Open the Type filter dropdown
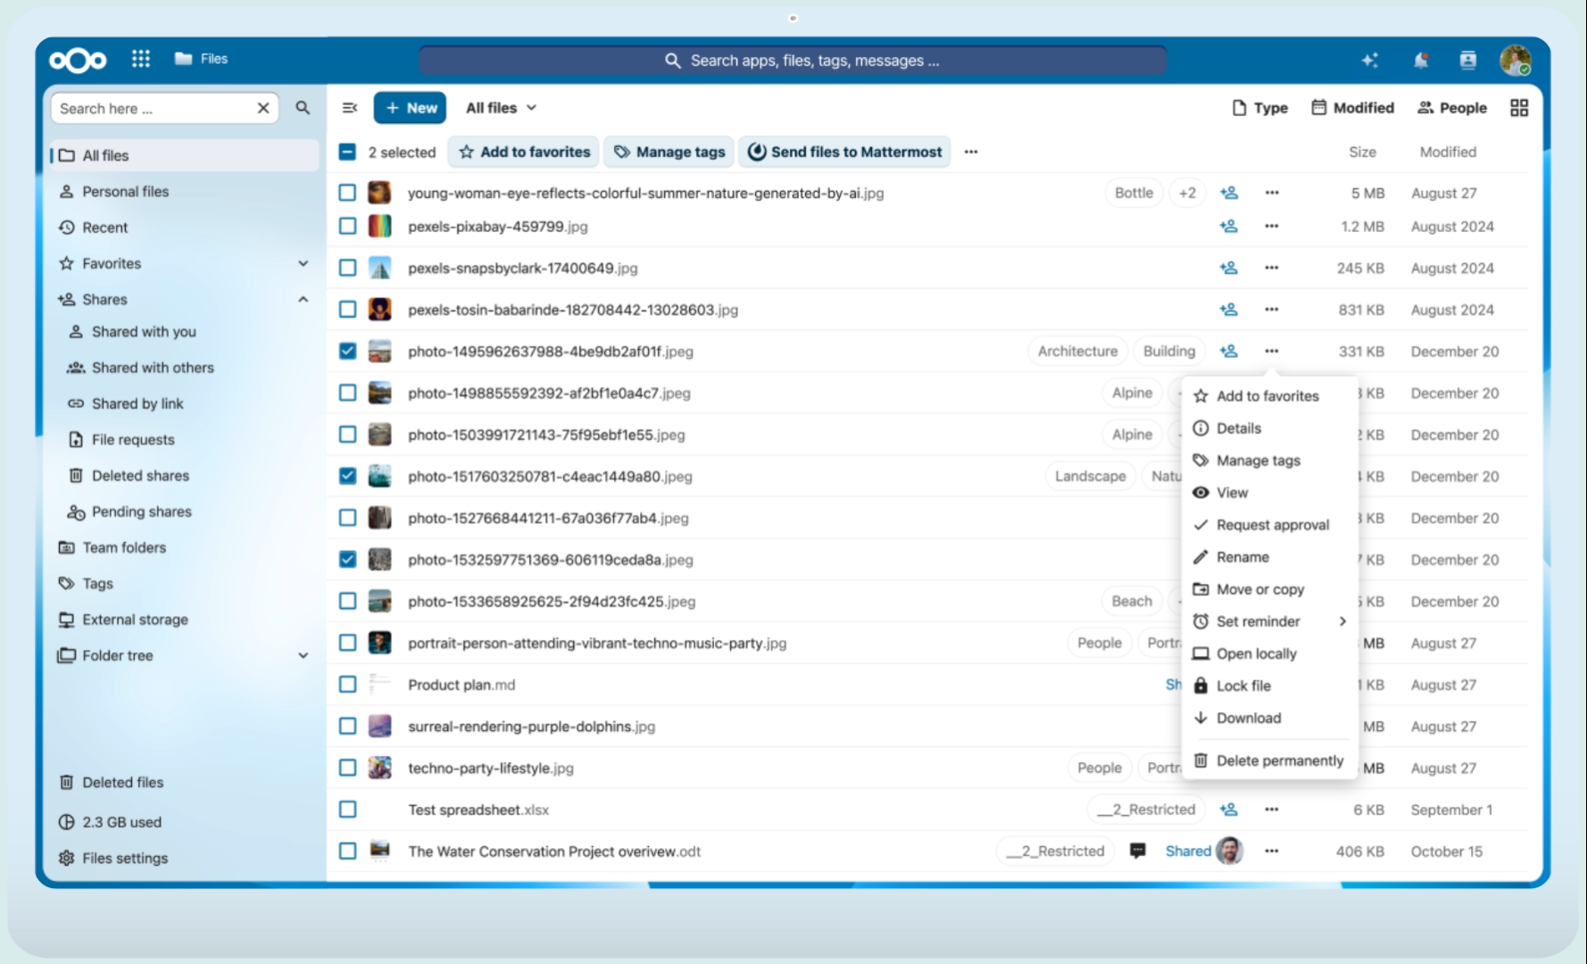 pos(1260,108)
